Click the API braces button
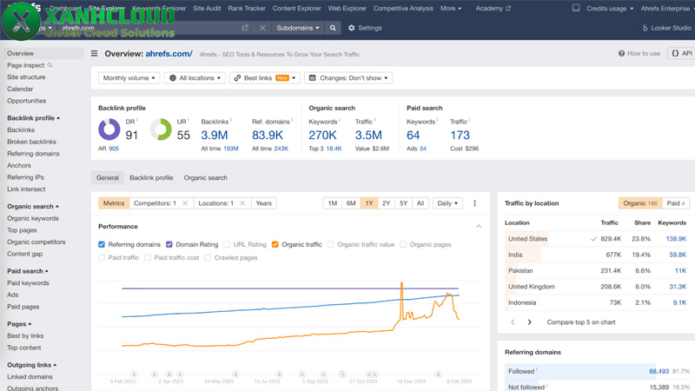 coord(680,54)
